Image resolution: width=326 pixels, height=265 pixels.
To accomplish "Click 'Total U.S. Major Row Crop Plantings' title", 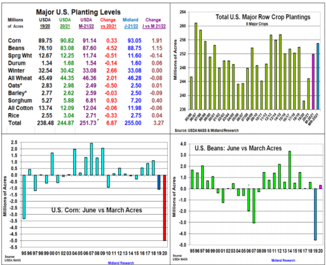I will pos(263,17).
